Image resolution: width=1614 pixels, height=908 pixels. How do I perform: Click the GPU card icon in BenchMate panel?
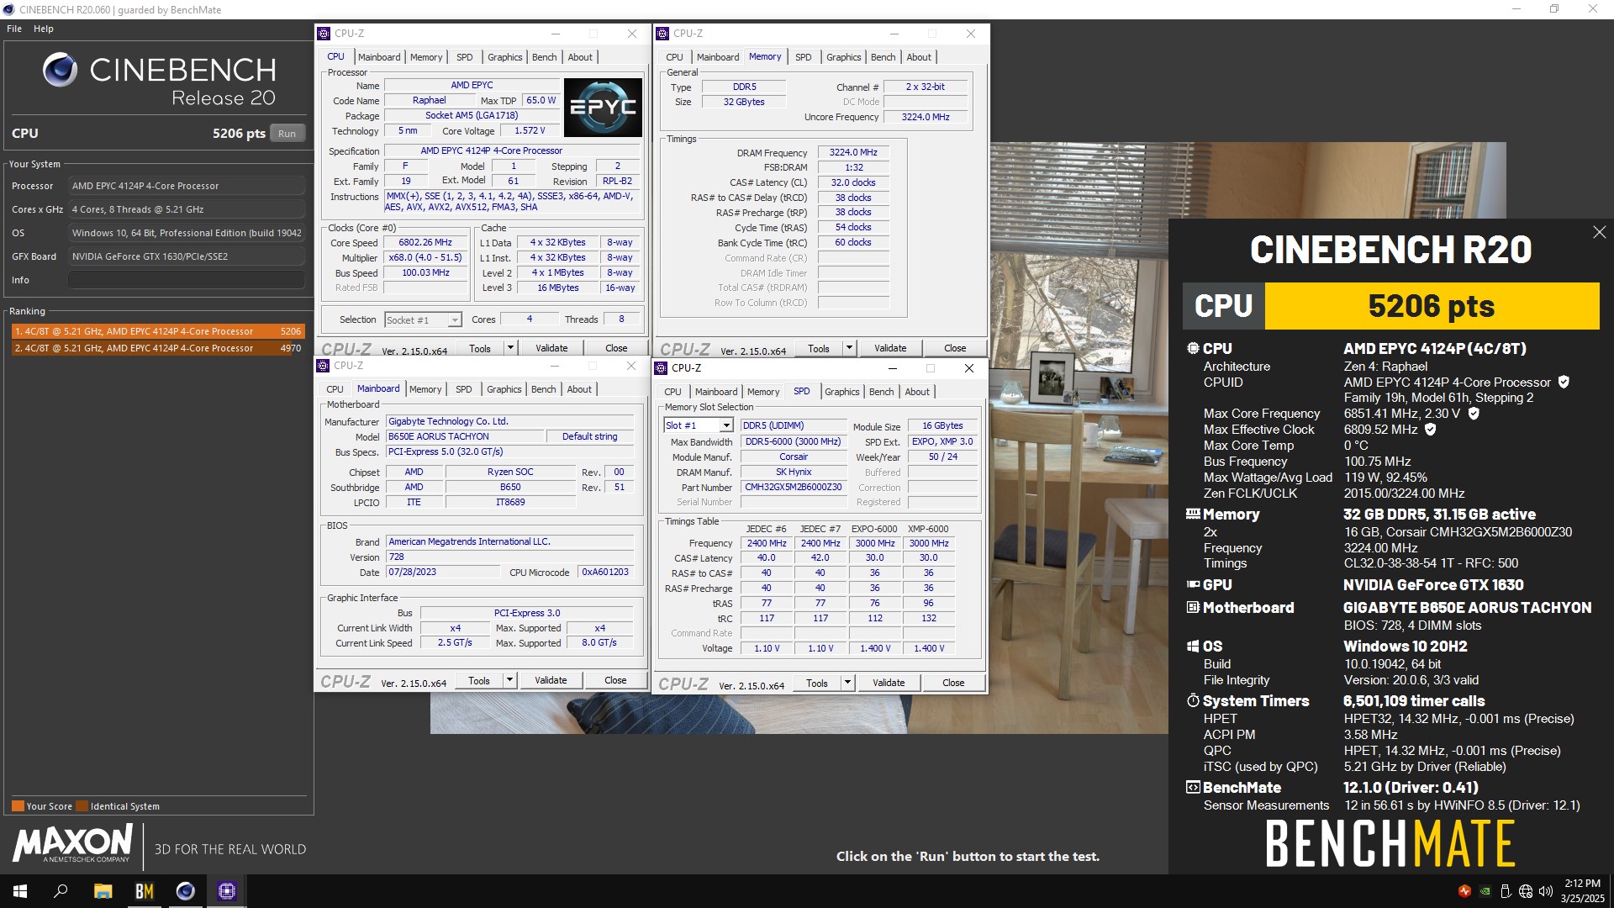pyautogui.click(x=1193, y=584)
